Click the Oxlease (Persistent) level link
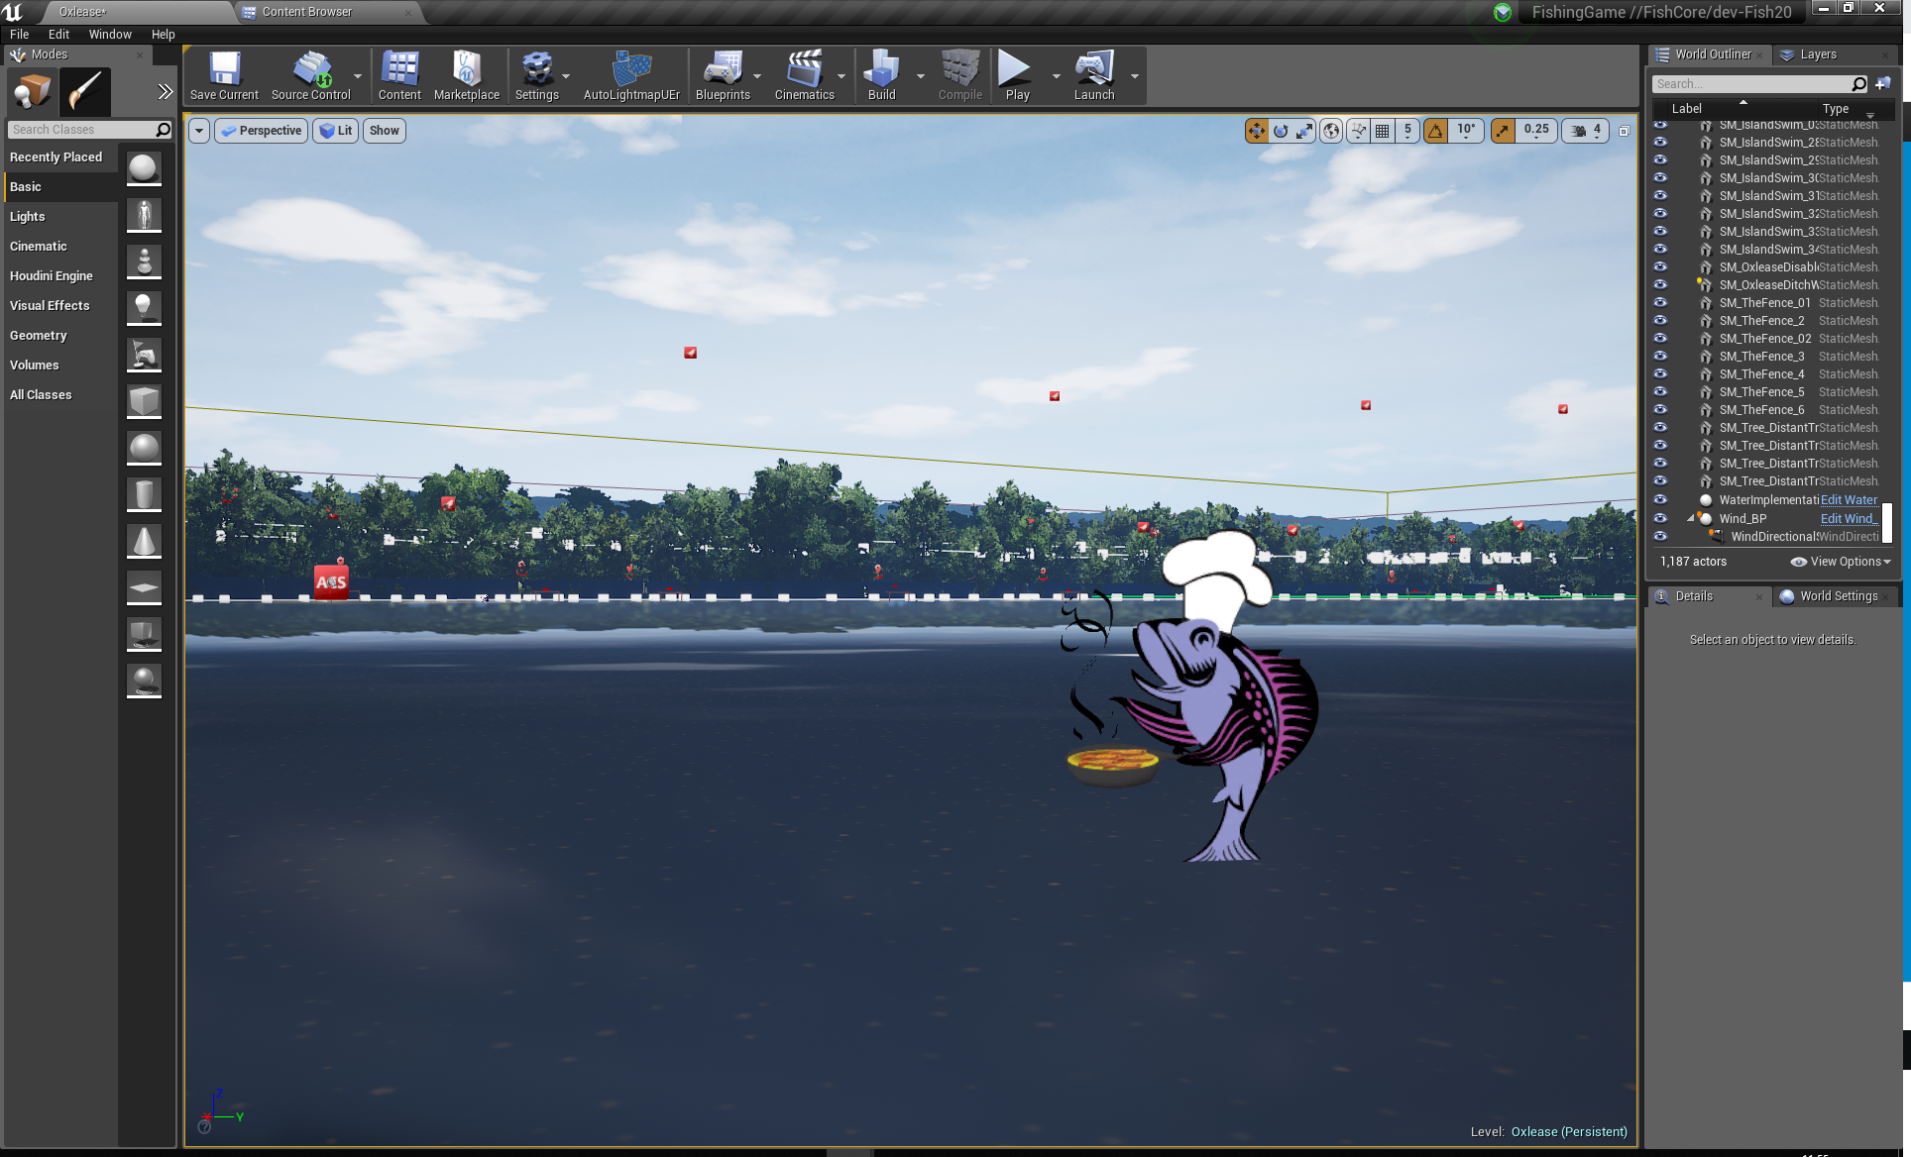Screen dimensions: 1911x1157 click(1569, 1131)
